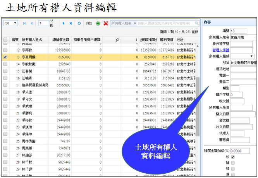Click the 代理人 input field
This screenshot has height=178, width=258.
[237, 133]
